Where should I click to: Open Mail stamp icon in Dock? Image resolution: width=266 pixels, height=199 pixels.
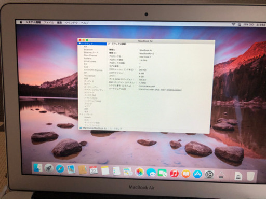(x=71, y=169)
